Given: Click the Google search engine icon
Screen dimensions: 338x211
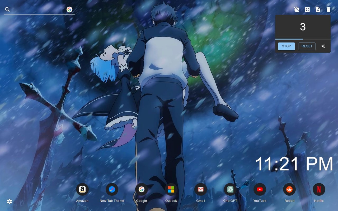Looking at the screenshot, I should (x=69, y=9).
